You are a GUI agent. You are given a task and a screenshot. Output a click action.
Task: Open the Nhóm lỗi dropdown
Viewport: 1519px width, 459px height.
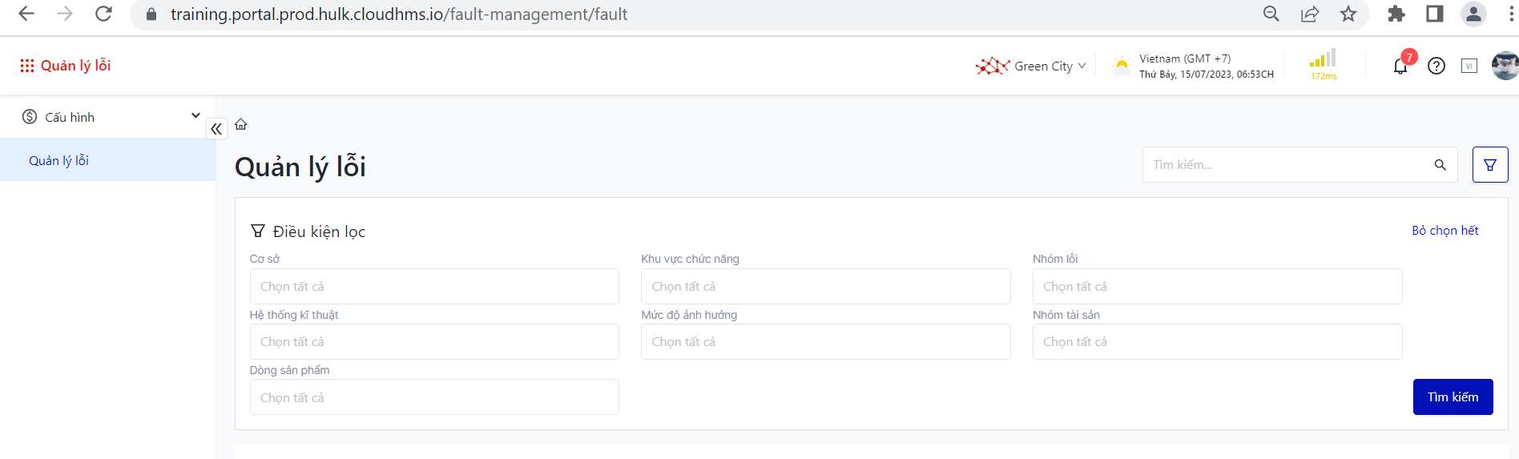click(x=1217, y=287)
